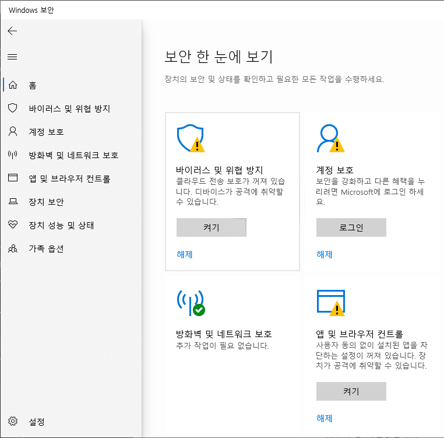Image resolution: width=444 pixels, height=438 pixels.
Task: Open 앱 및 브라우저 컨트롤 sidebar item
Action: [69, 178]
